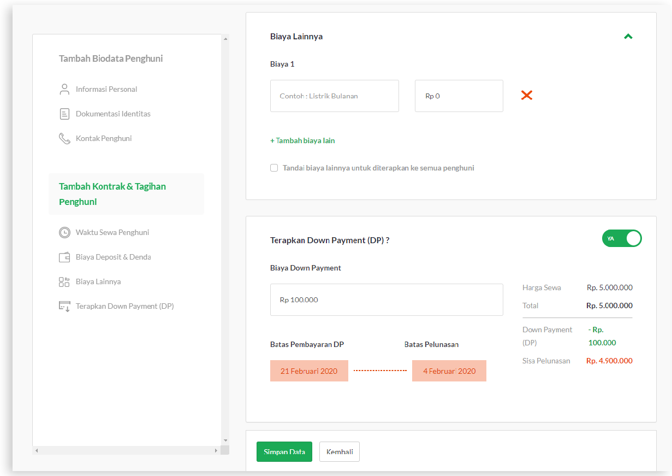The height and width of the screenshot is (476, 672).
Task: Focus the Biaya Down Payment amount field
Action: (386, 299)
